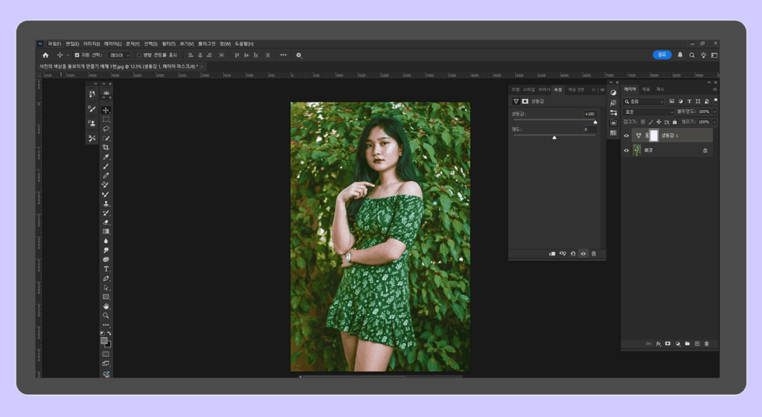Toggle the 자동 선택 checkbox

click(x=77, y=55)
